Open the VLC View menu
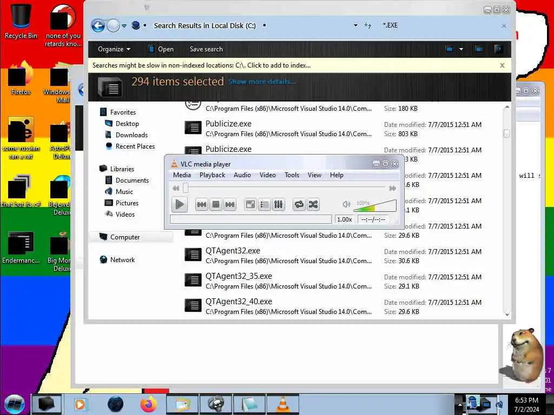This screenshot has height=415, width=554. tap(314, 175)
